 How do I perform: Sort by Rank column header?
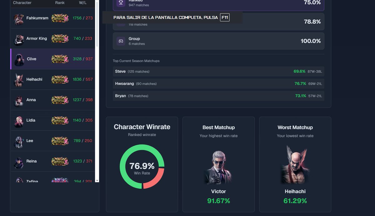(x=60, y=2)
